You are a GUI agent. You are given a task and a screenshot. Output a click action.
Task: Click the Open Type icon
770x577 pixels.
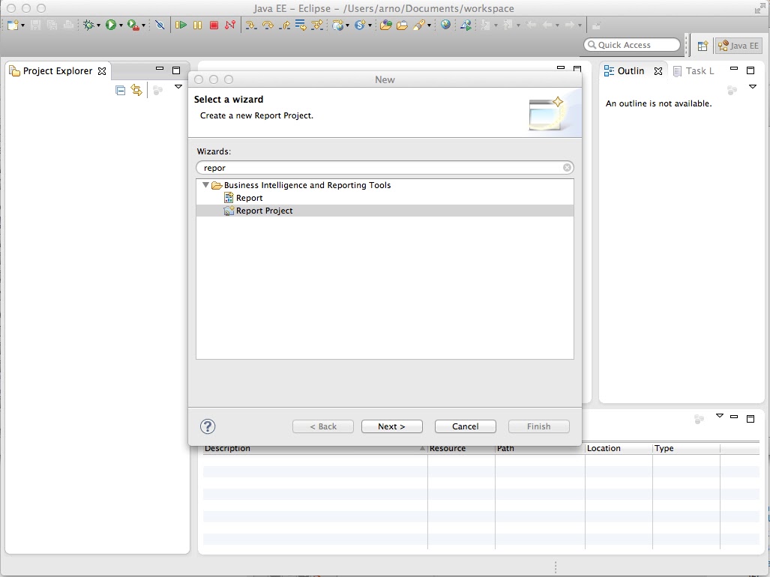[385, 25]
